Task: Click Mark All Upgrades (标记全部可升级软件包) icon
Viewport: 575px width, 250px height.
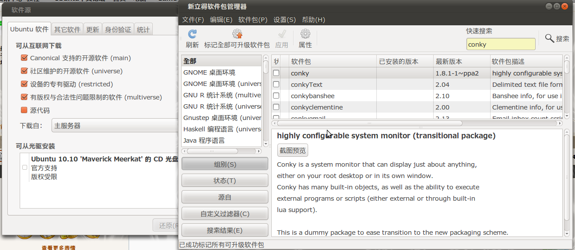Action: [237, 34]
